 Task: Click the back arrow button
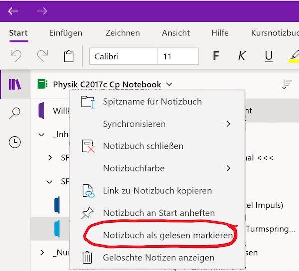(13, 11)
